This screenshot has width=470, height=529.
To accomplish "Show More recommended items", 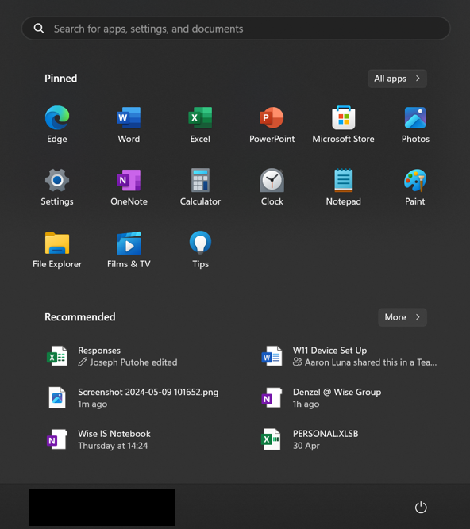I will tap(403, 317).
